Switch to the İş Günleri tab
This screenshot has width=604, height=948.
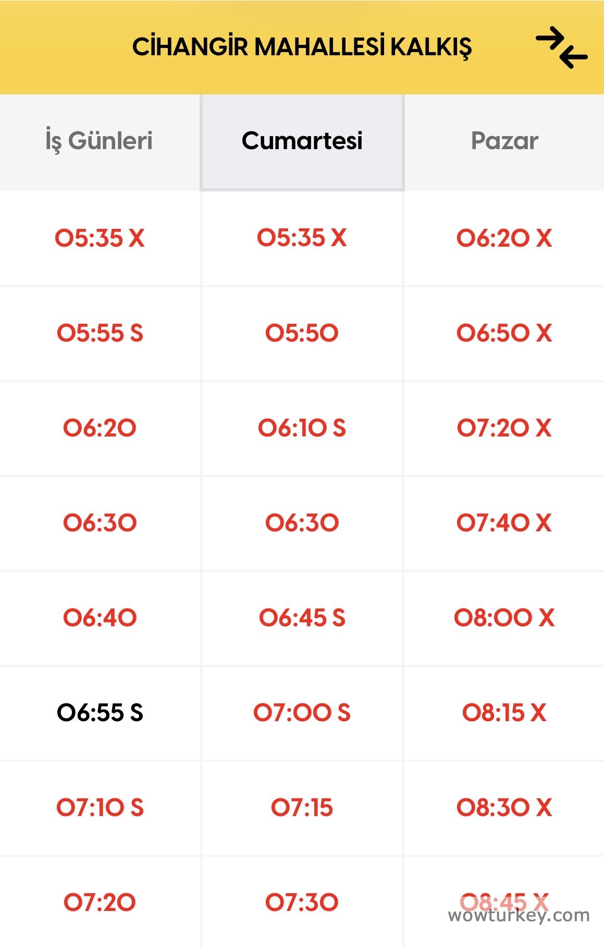pyautogui.click(x=99, y=141)
